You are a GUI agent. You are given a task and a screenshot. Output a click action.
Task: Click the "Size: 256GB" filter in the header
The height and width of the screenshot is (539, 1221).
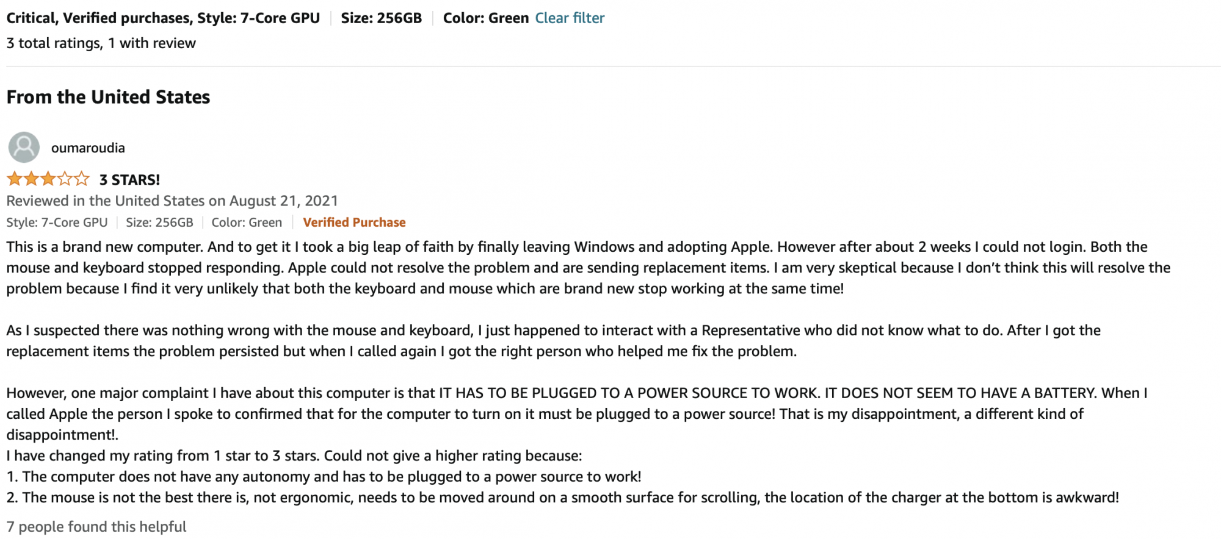click(381, 18)
